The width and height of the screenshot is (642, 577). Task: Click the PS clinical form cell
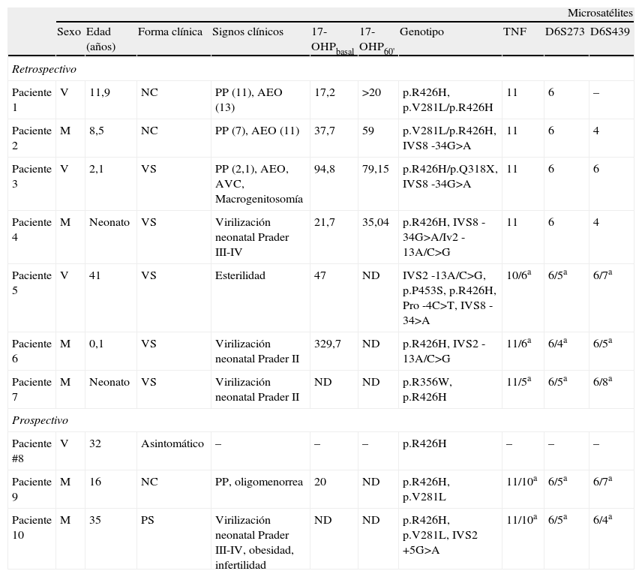[148, 520]
